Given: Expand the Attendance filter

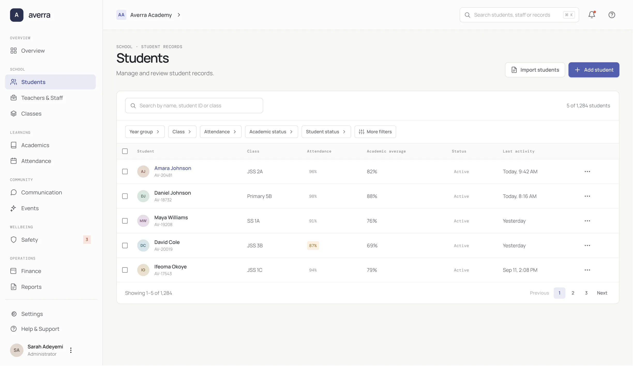Looking at the screenshot, I should [221, 132].
